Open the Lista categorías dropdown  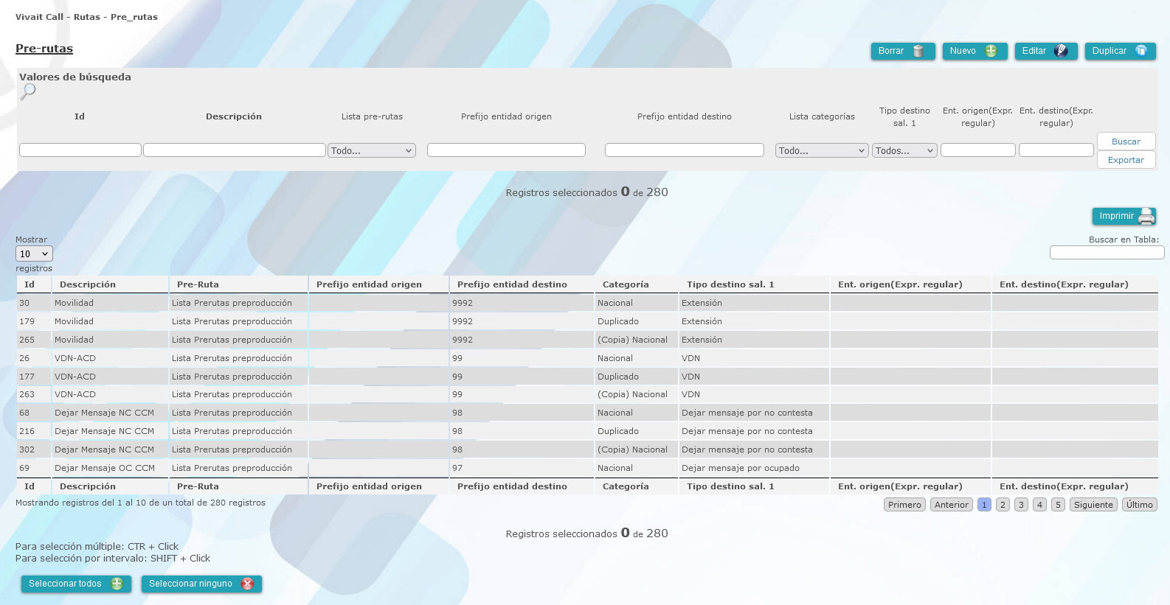(822, 150)
